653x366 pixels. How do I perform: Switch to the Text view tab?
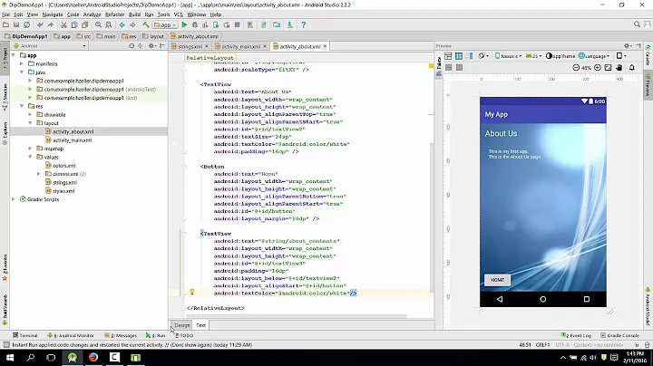coord(200,325)
